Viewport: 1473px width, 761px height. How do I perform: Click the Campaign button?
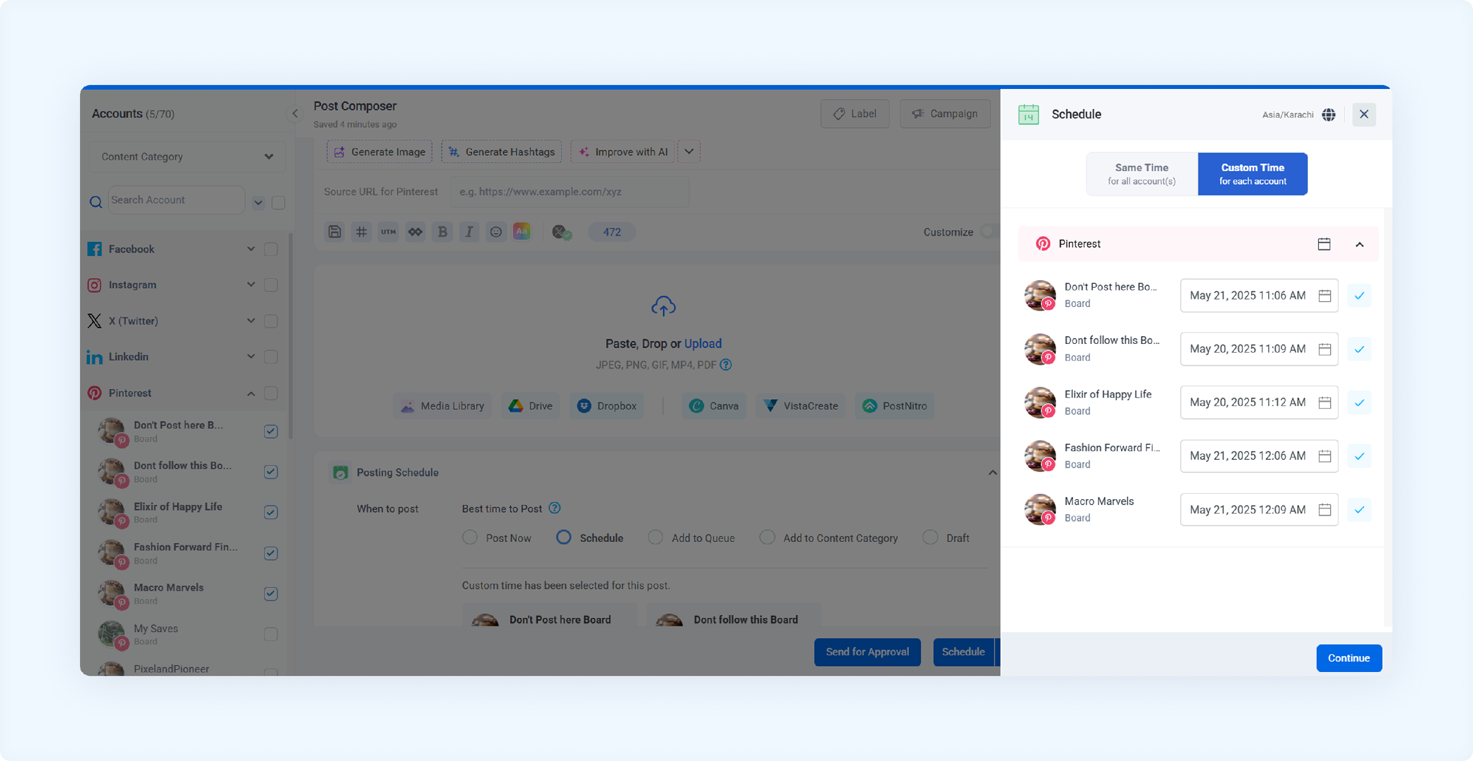pos(945,114)
